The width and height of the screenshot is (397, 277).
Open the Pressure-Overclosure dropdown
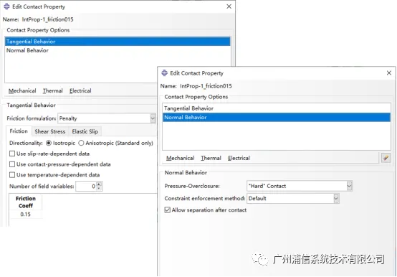point(350,186)
